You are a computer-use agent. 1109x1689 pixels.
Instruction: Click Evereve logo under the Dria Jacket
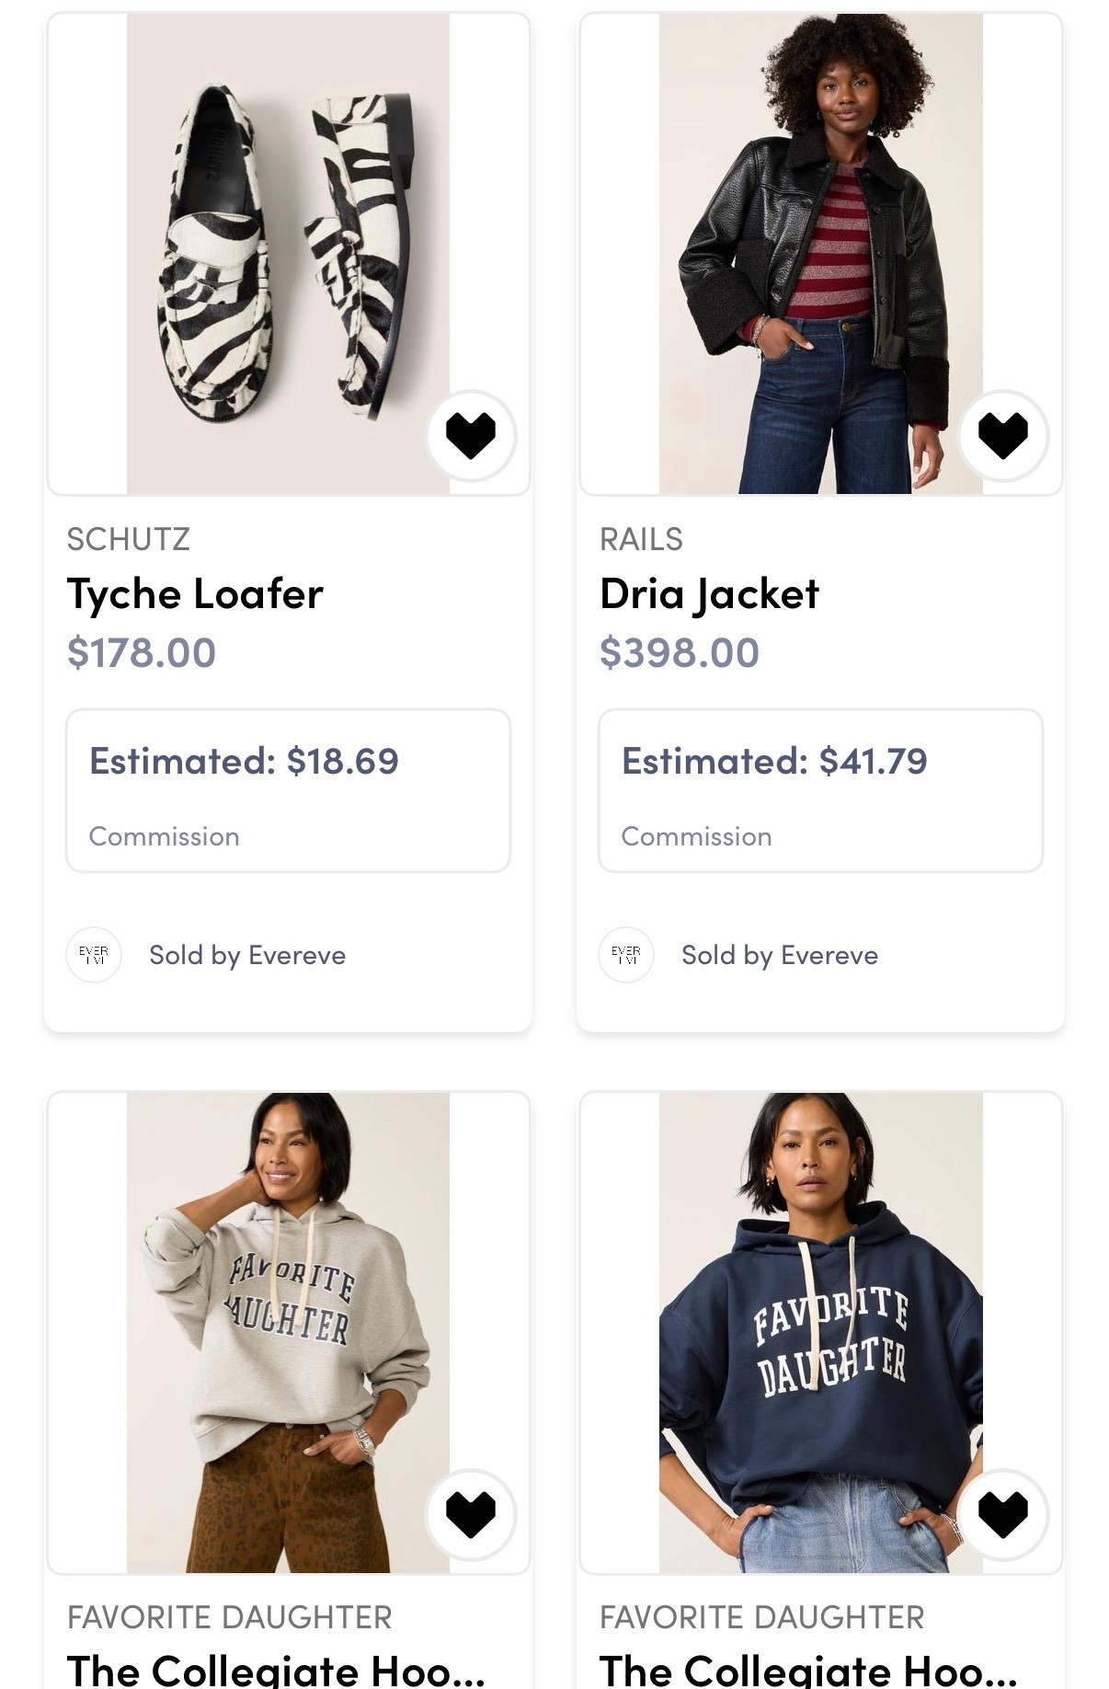pos(626,955)
